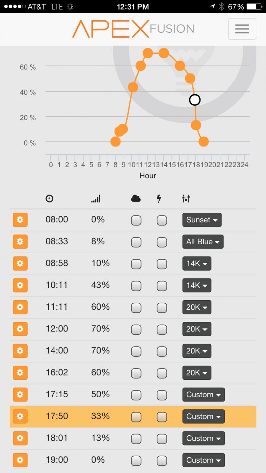Open the All Blue spectrum dropdown

click(203, 242)
